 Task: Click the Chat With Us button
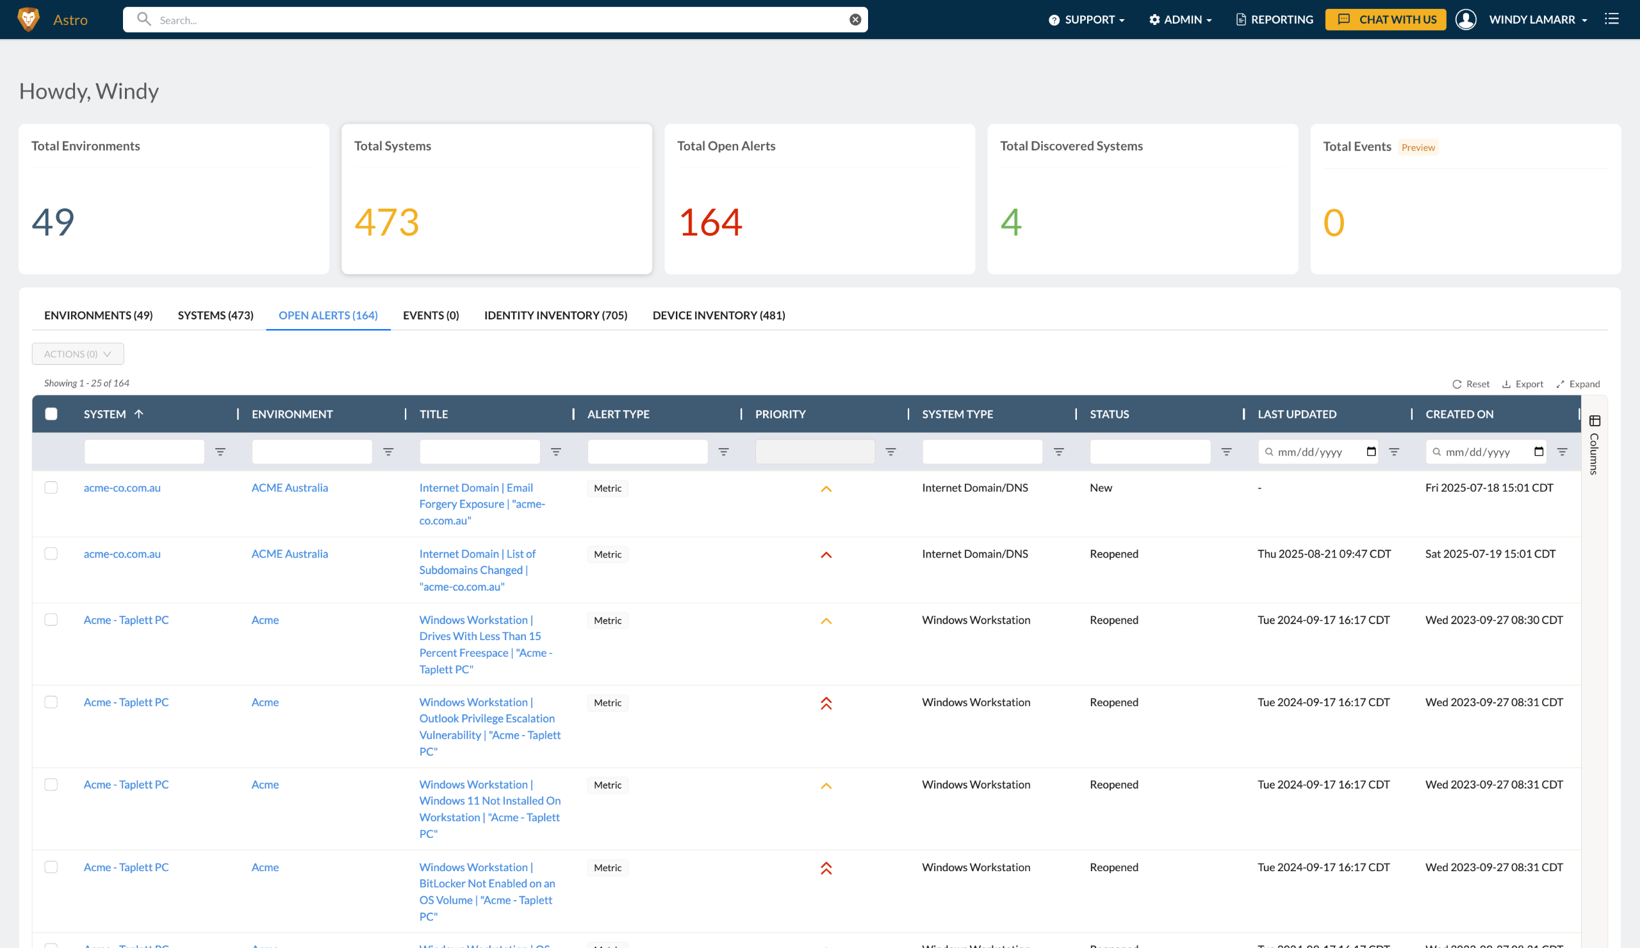[1386, 19]
